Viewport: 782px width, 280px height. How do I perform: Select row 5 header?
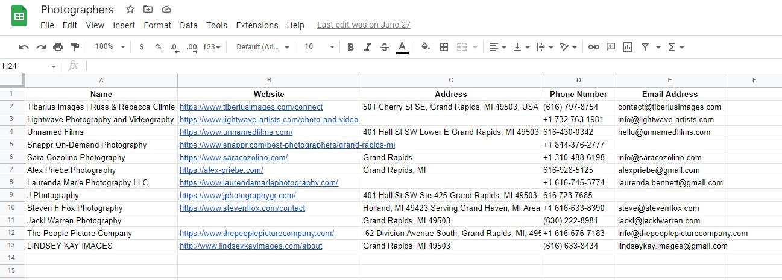click(12, 145)
